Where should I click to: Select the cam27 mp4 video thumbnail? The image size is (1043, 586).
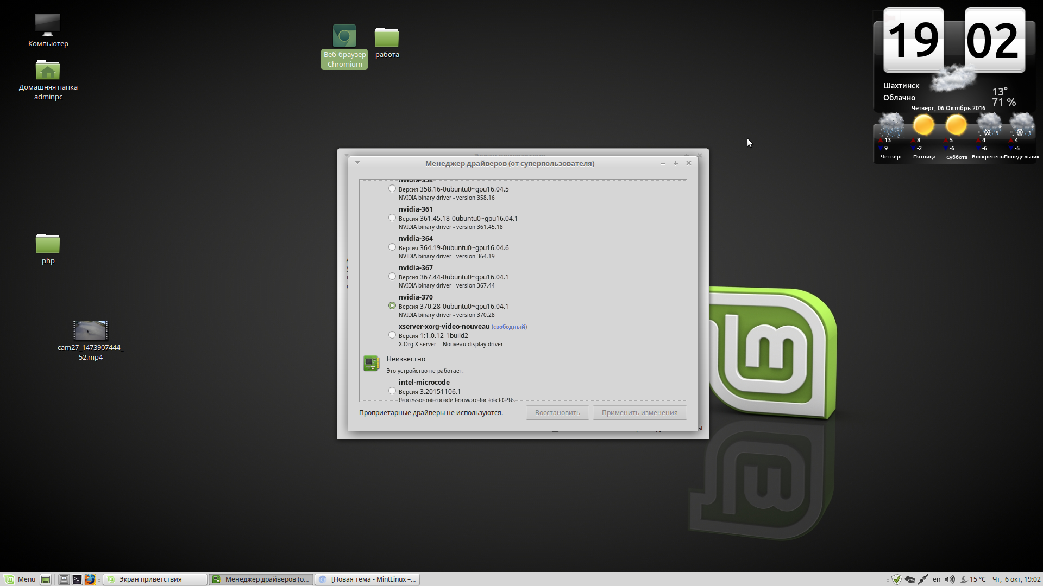pos(90,330)
